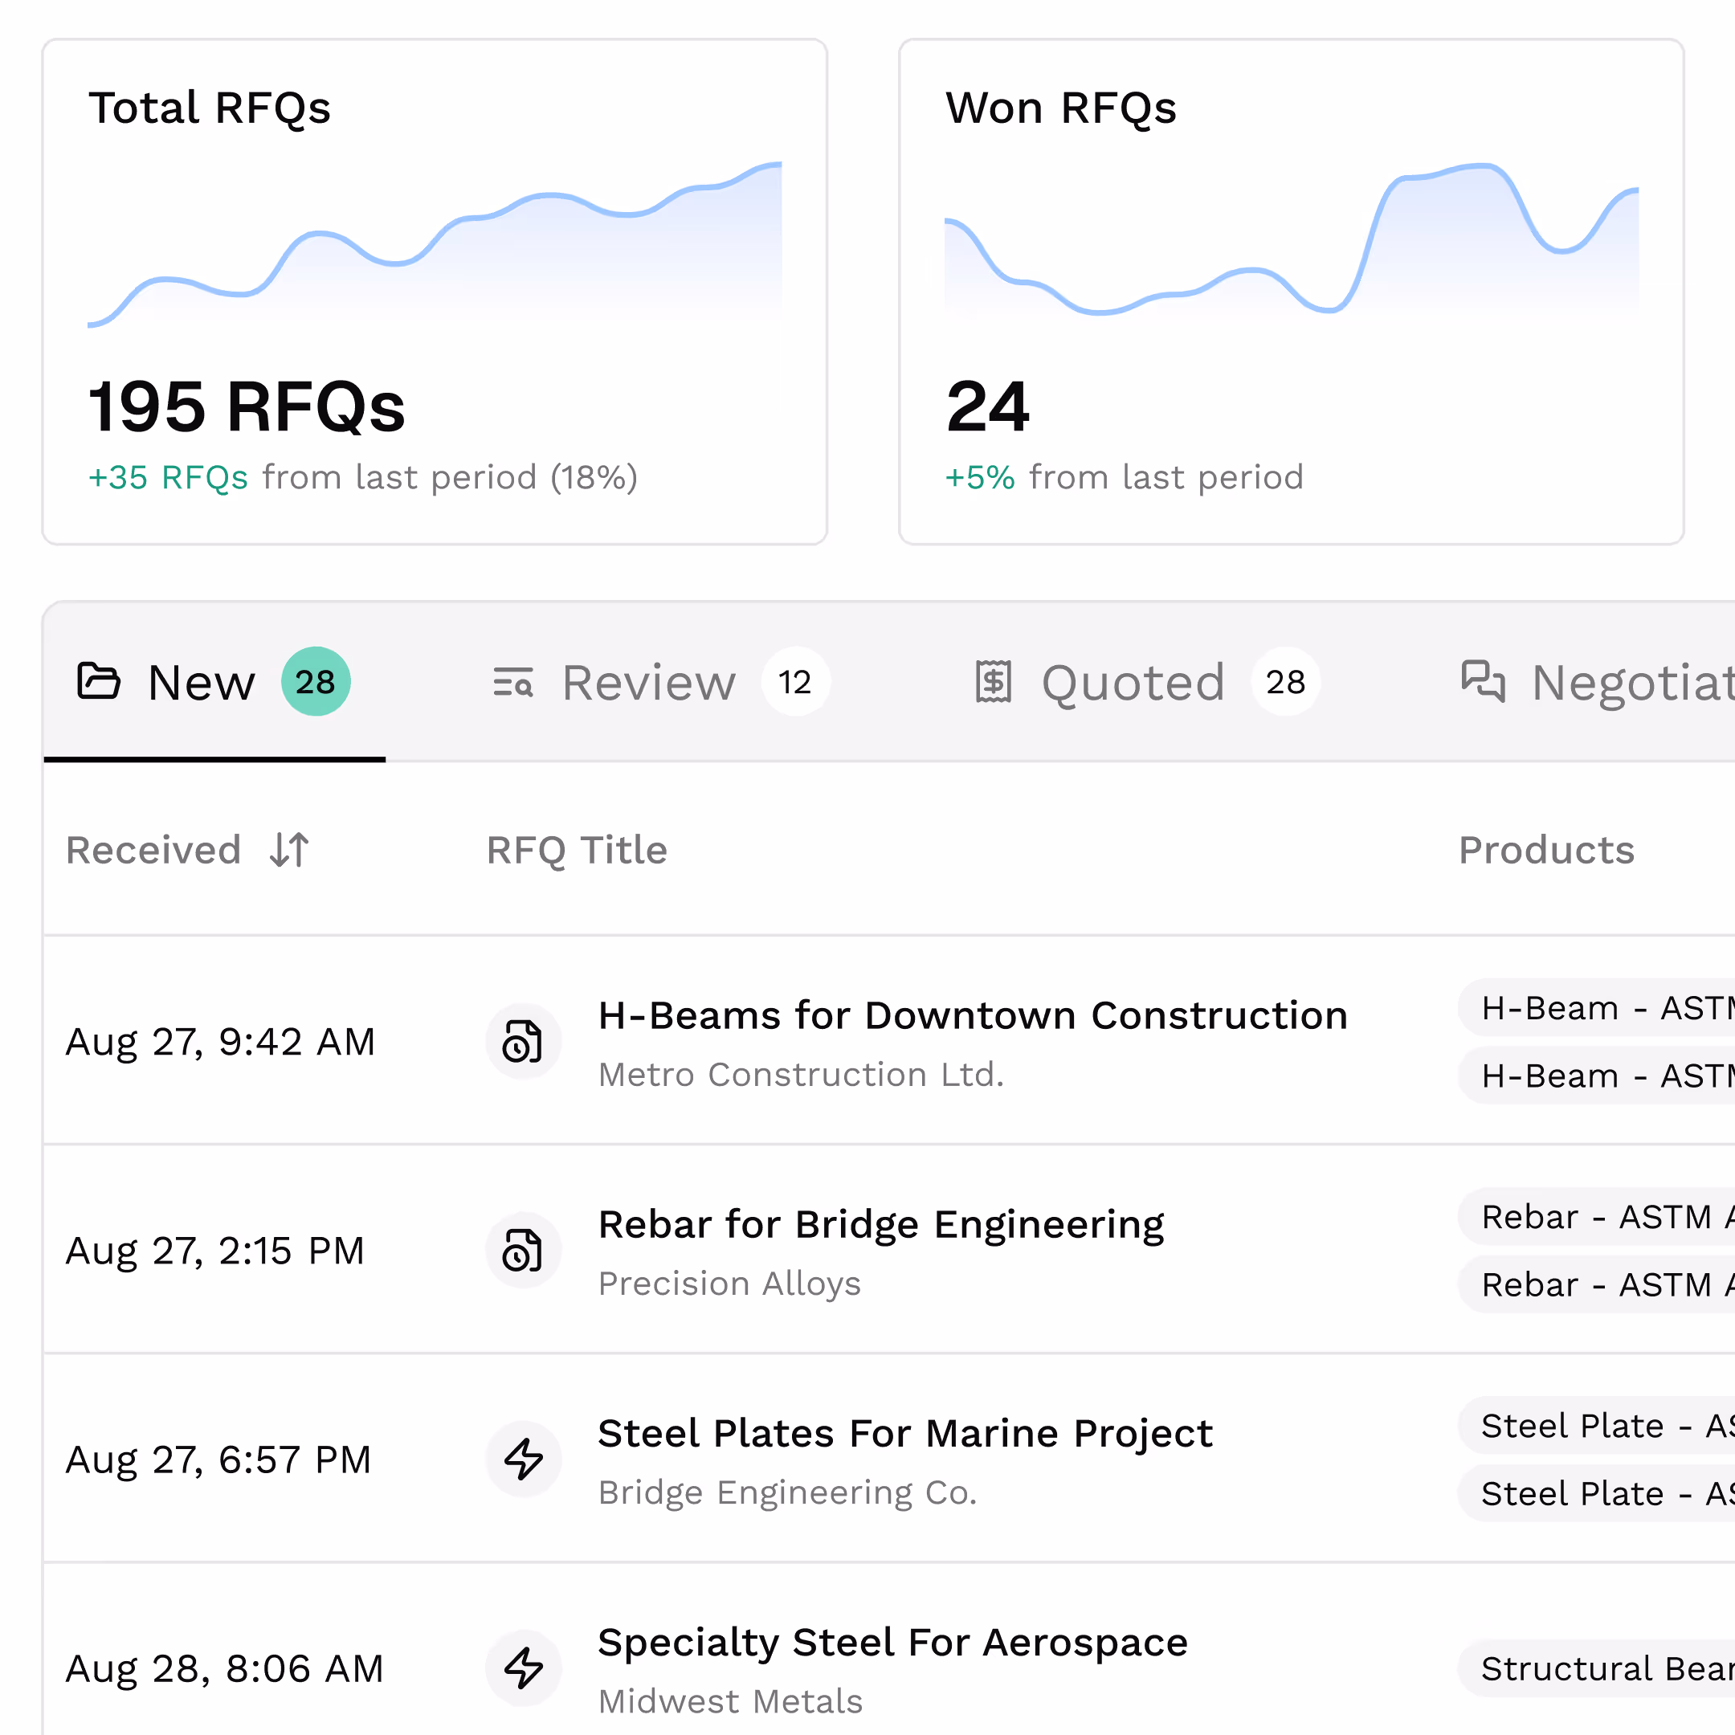Screen dimensions: 1735x1735
Task: Click the green 28 badge on New
Action: point(316,682)
